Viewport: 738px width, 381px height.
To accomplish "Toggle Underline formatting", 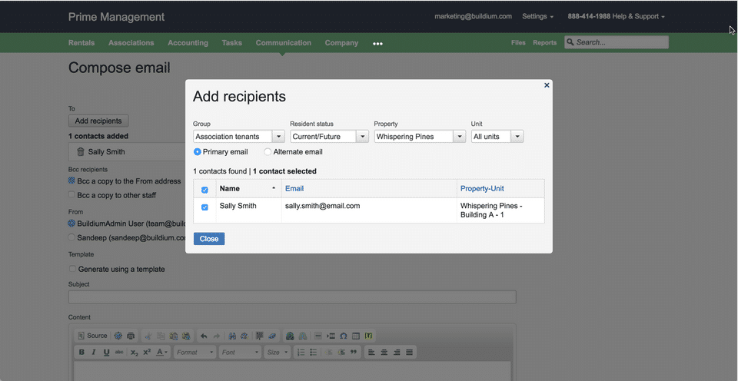I will click(x=106, y=353).
